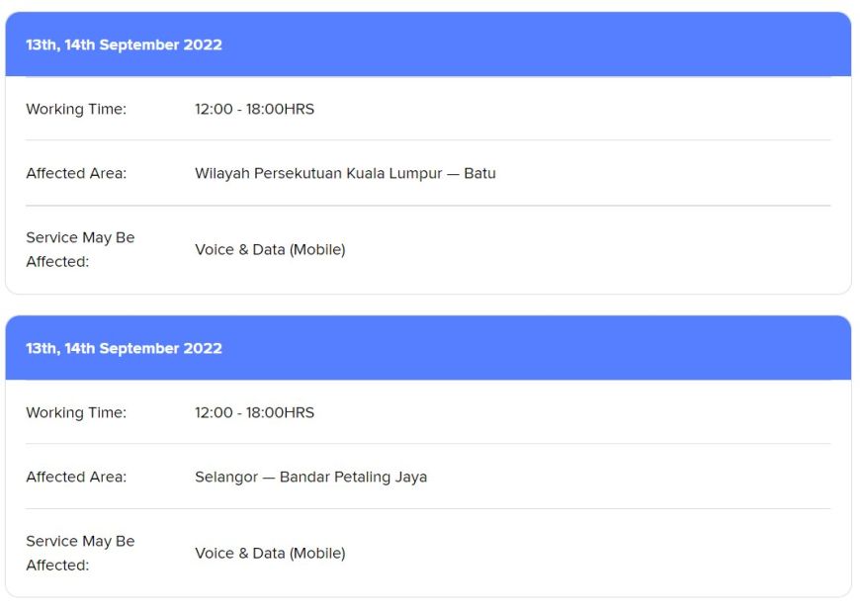Select the Working Time label in first card
Screen dimensions: 860x612
click(76, 109)
